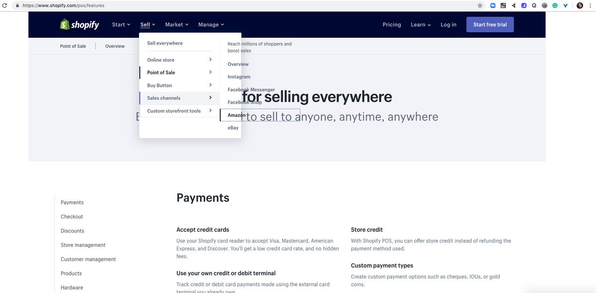Choose Facebook Messenger sales channel
Image resolution: width=596 pixels, height=293 pixels.
tap(251, 90)
